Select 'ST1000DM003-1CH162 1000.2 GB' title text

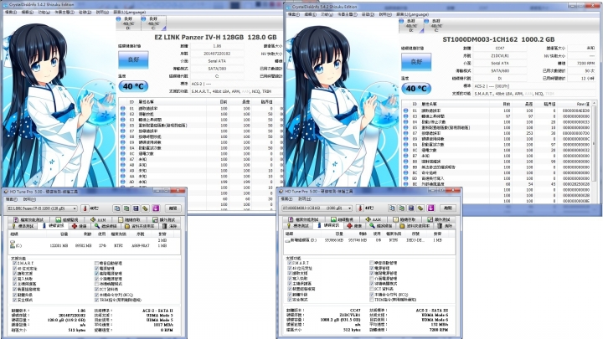click(x=498, y=39)
